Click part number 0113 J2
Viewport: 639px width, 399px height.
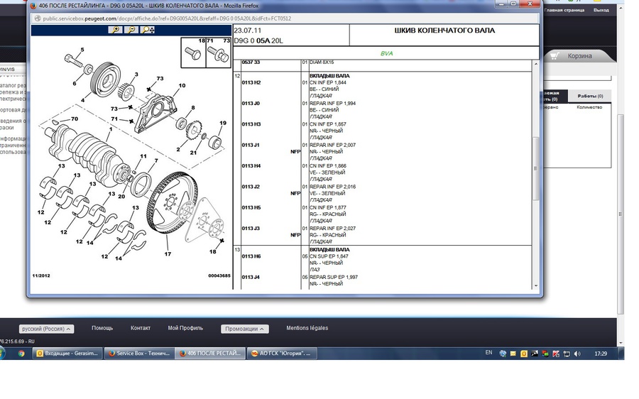click(x=251, y=187)
